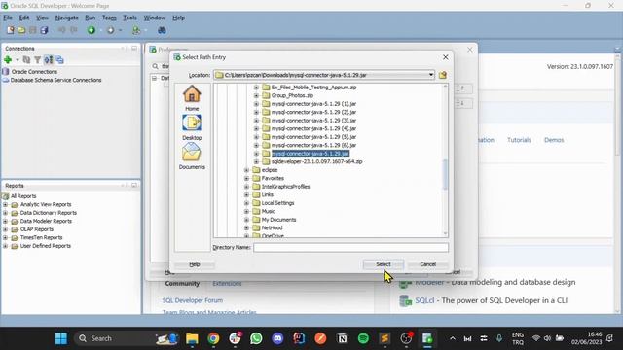623x350 pixels.
Task: Click the Open folder toolbar icon
Action: coord(21,30)
